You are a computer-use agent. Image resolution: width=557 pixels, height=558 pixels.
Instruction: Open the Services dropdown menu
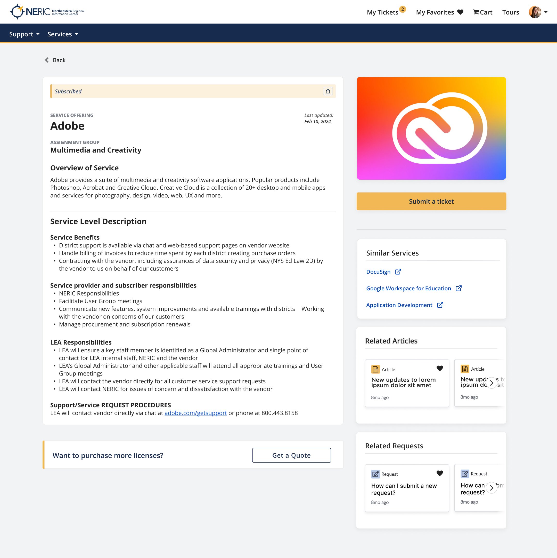[63, 34]
